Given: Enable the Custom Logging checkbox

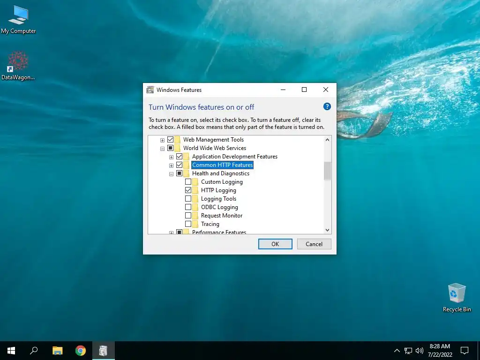Looking at the screenshot, I should [188, 182].
